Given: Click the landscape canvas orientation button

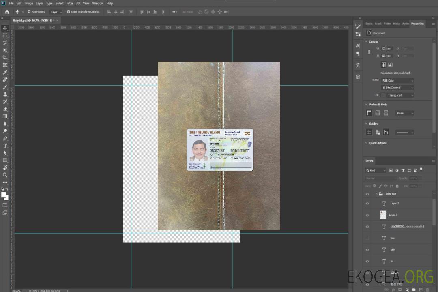Looking at the screenshot, I should tap(390, 64).
